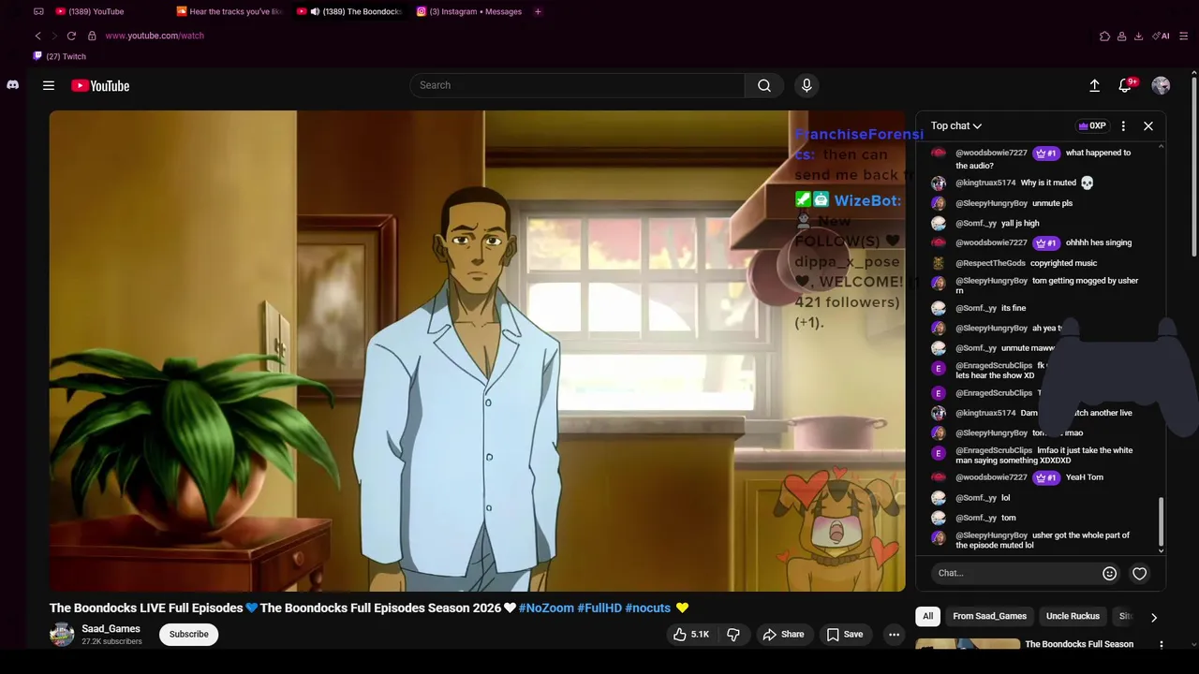Share the video
1199x674 pixels.
[783, 635]
